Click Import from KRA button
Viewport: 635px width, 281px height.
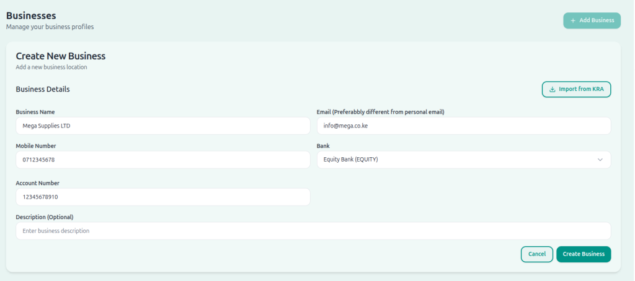tap(576, 89)
